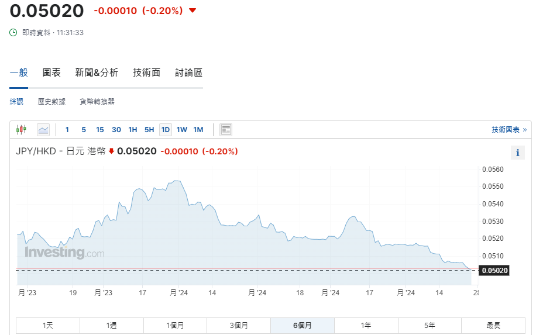Open the 技術圖表 link
Screen dimensions: 536x335
pos(508,130)
